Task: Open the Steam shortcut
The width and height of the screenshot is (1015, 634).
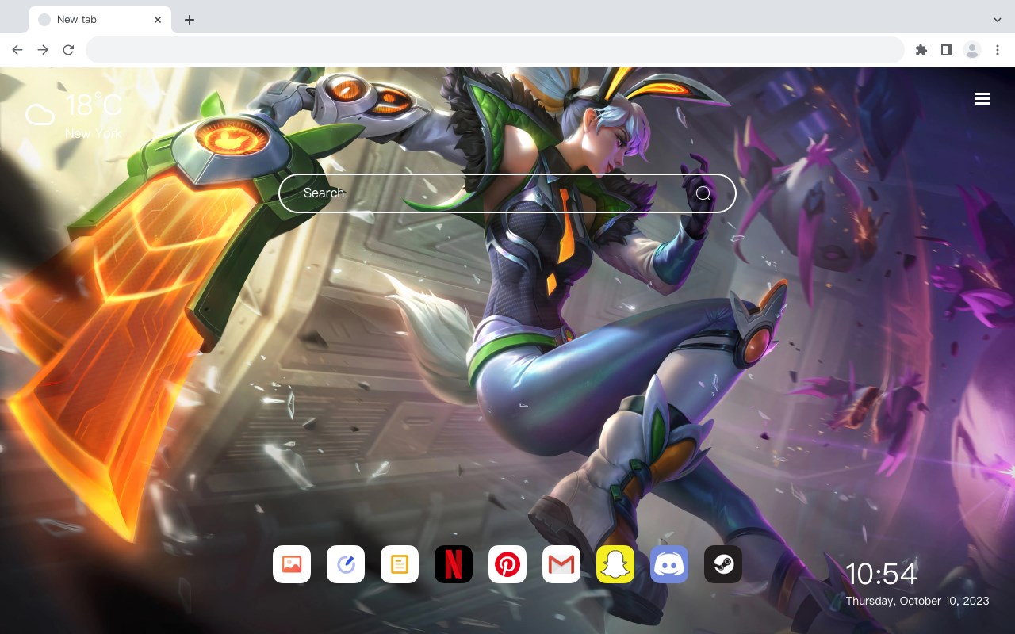Action: [x=723, y=564]
